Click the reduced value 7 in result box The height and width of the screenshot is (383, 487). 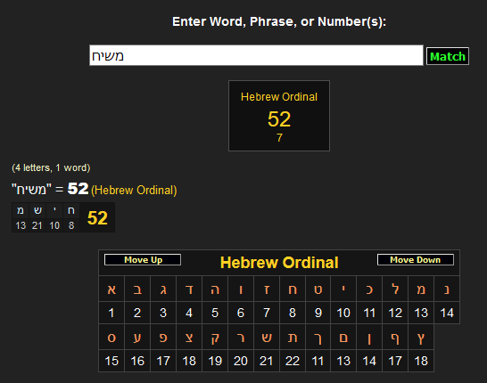click(x=279, y=138)
